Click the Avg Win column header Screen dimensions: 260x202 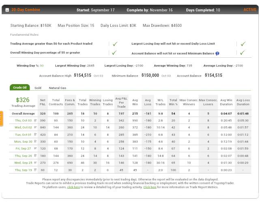(135, 102)
